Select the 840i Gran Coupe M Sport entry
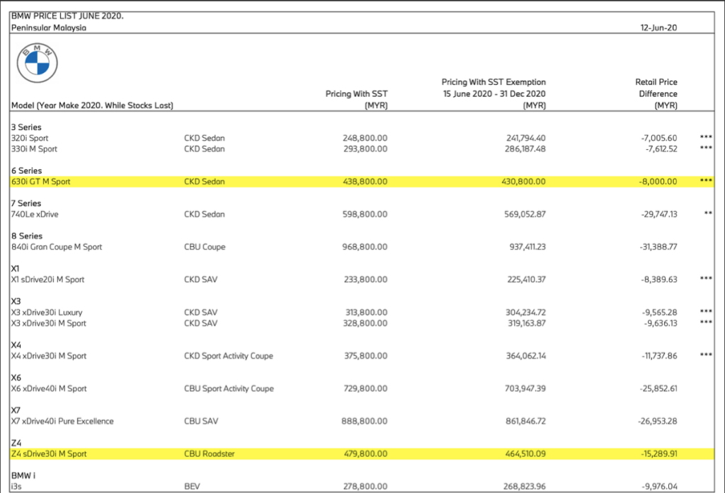The width and height of the screenshot is (725, 493). click(57, 247)
